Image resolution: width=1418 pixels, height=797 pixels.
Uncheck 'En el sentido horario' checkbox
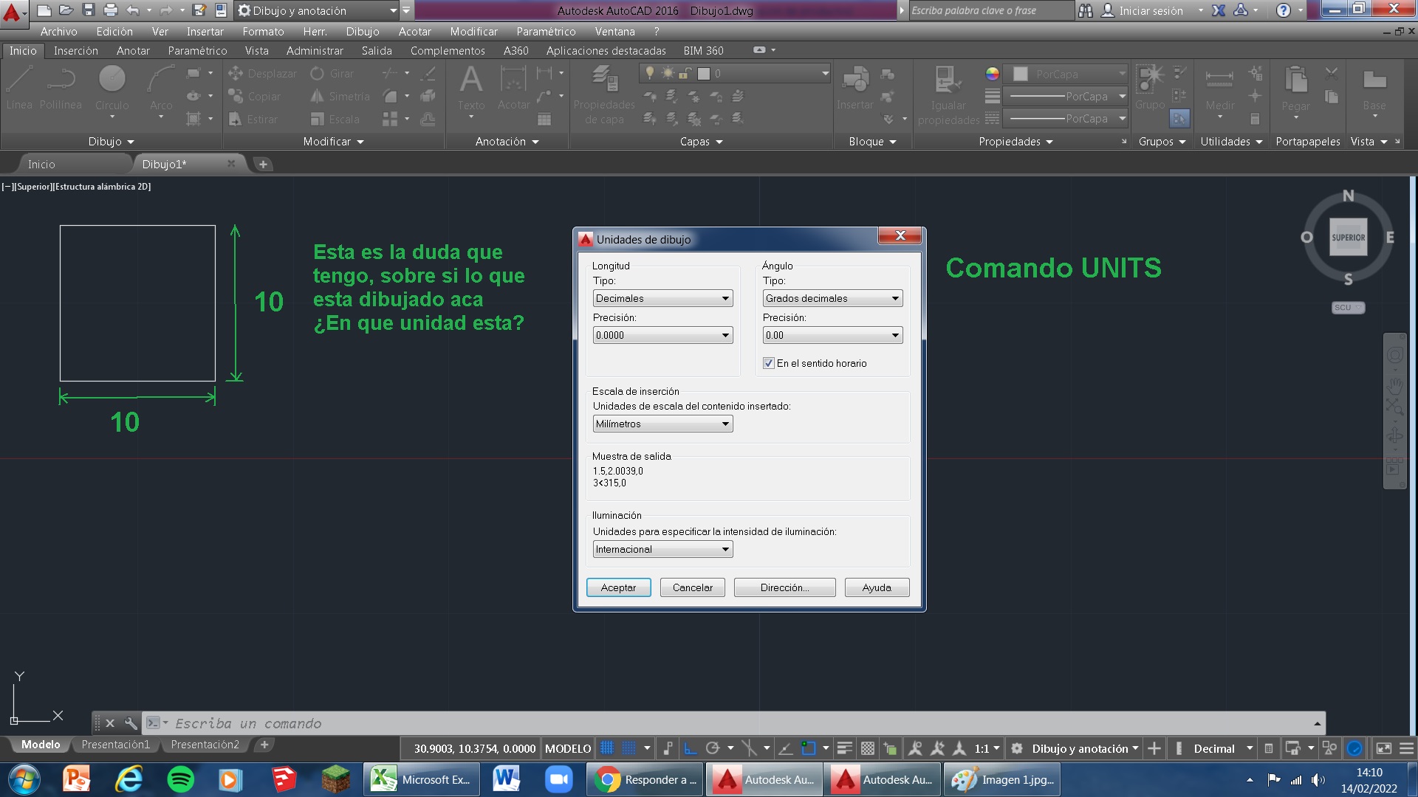click(769, 363)
